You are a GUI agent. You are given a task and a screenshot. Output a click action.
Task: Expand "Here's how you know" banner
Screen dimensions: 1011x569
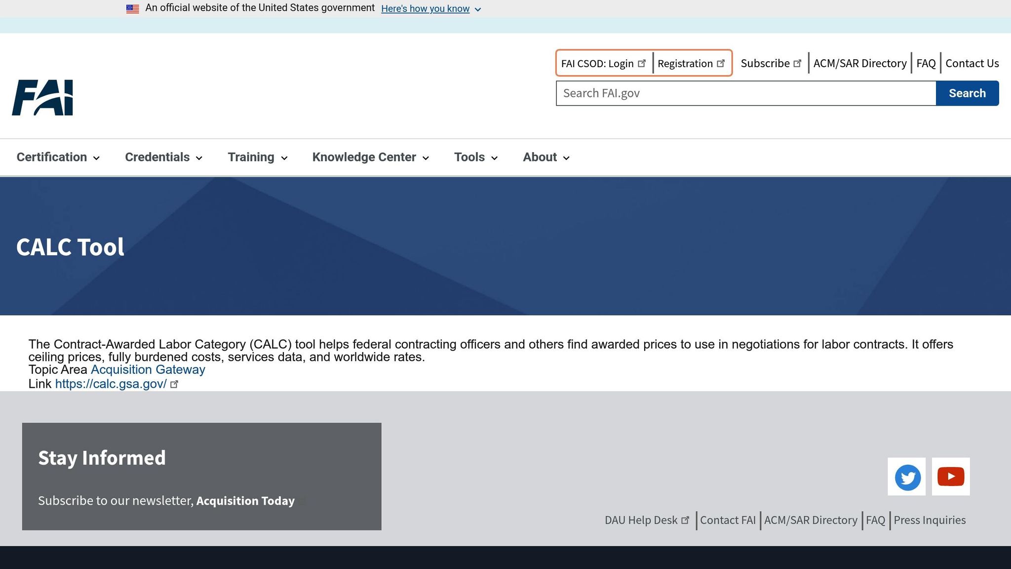(x=431, y=9)
